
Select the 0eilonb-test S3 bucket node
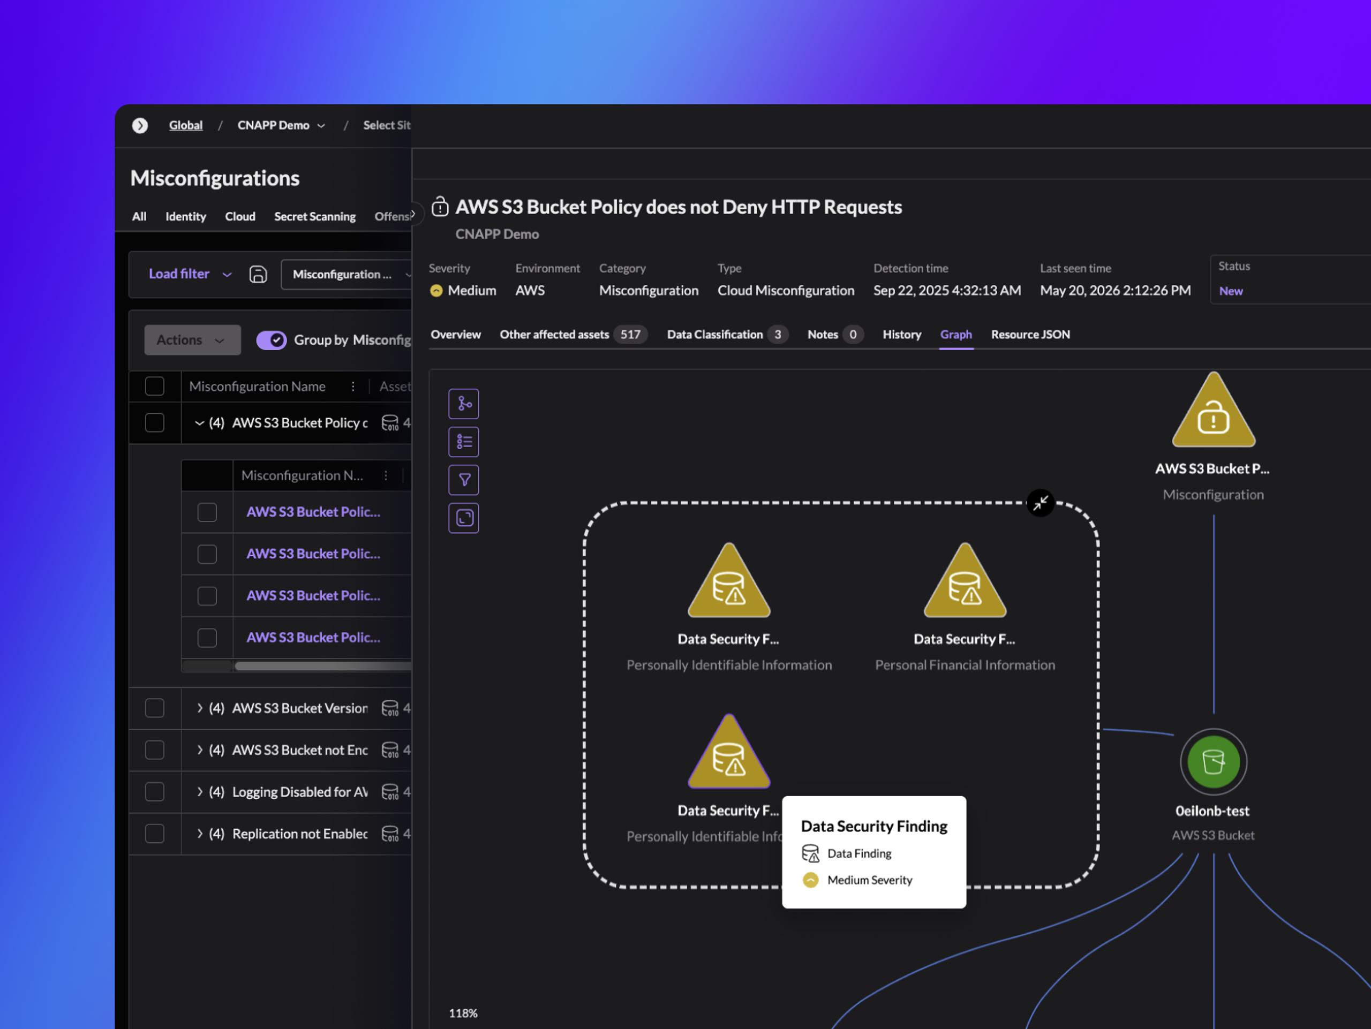[1213, 761]
